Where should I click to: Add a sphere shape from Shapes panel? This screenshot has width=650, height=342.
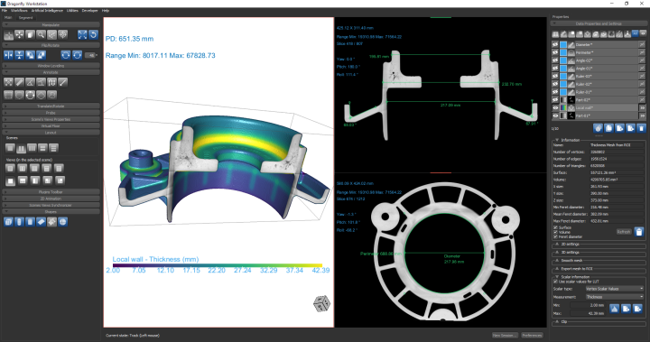[x=62, y=222]
